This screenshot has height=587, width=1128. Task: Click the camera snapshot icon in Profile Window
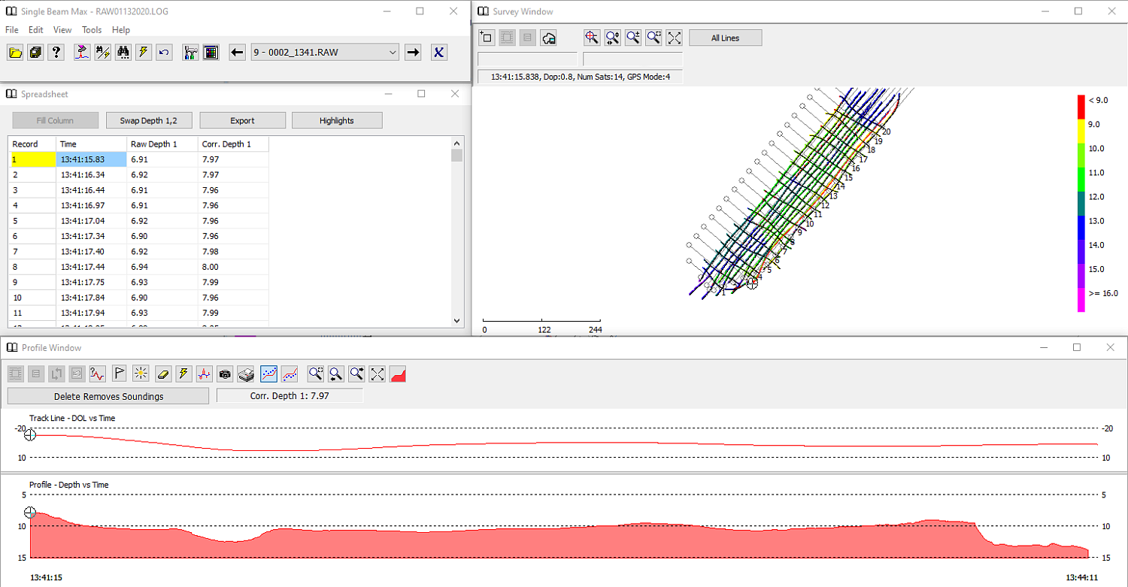[225, 374]
